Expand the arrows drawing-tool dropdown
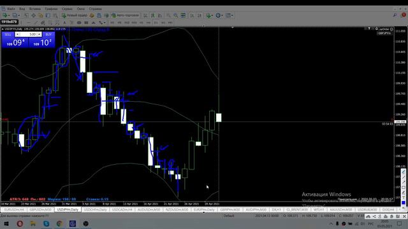The height and width of the screenshot is (229, 408). click(105, 23)
